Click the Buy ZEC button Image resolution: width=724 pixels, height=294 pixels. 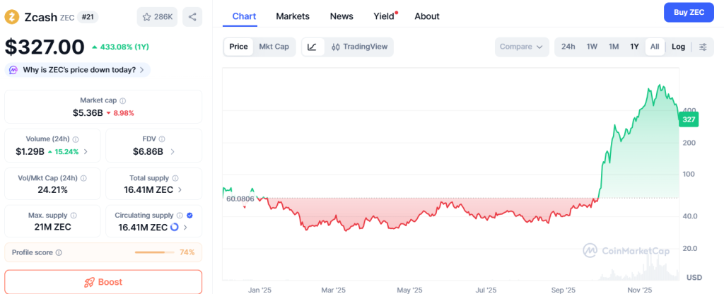coord(689,13)
